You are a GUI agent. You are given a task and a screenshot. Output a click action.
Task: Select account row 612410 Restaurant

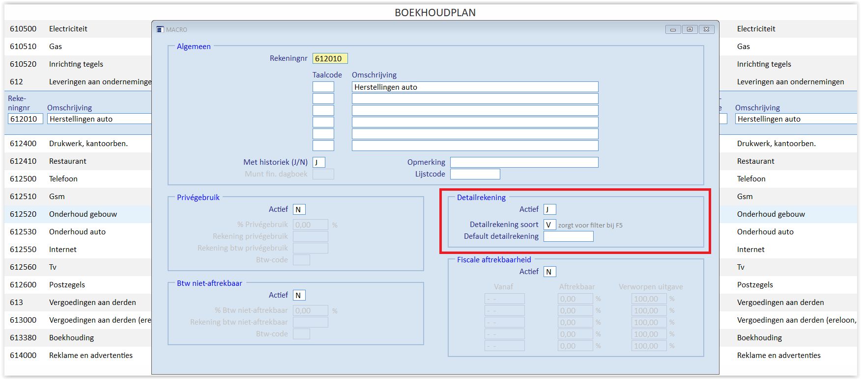78,161
